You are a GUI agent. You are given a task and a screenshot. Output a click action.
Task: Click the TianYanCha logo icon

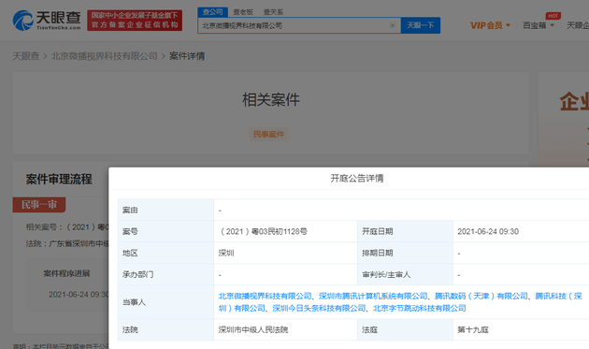(x=23, y=21)
